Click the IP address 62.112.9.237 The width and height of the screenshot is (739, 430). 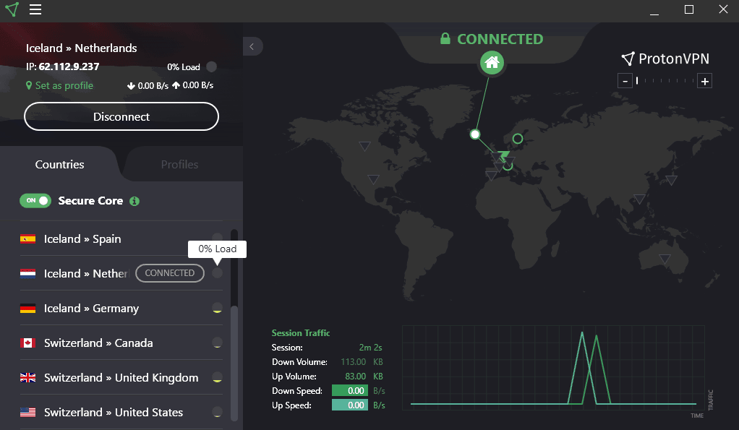(x=69, y=66)
